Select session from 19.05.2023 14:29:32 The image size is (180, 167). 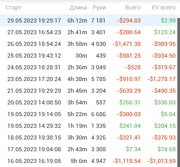point(88,126)
